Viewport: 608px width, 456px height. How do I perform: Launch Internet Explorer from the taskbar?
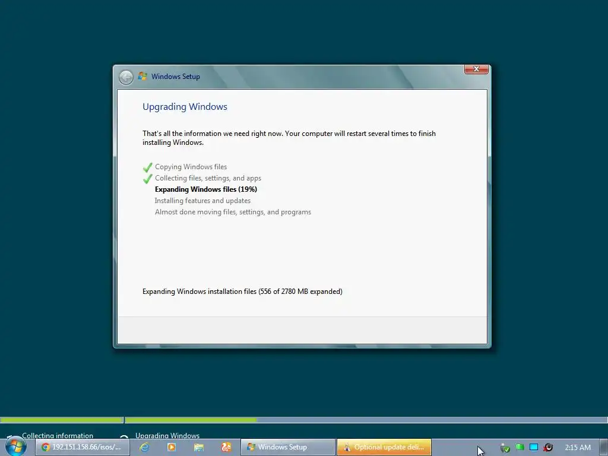click(x=144, y=447)
